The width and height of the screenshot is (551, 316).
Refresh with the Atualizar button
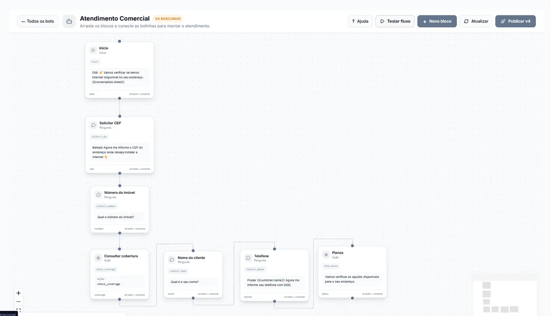[476, 21]
